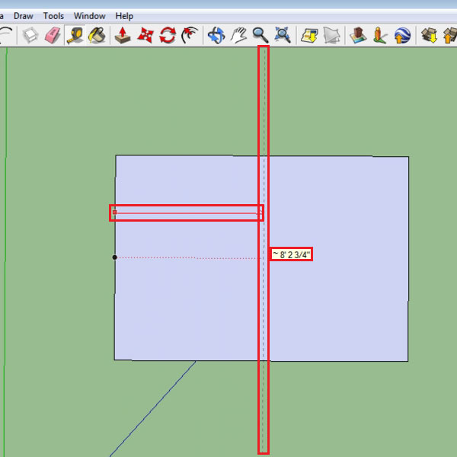Click the Get Models download icon

click(430, 35)
